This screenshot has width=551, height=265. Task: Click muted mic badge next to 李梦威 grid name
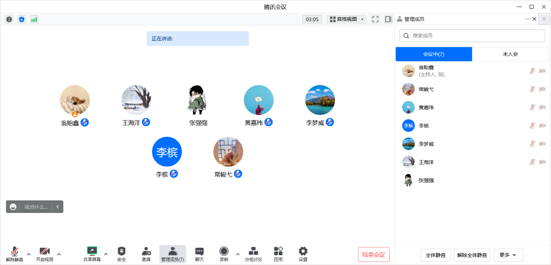pyautogui.click(x=330, y=122)
